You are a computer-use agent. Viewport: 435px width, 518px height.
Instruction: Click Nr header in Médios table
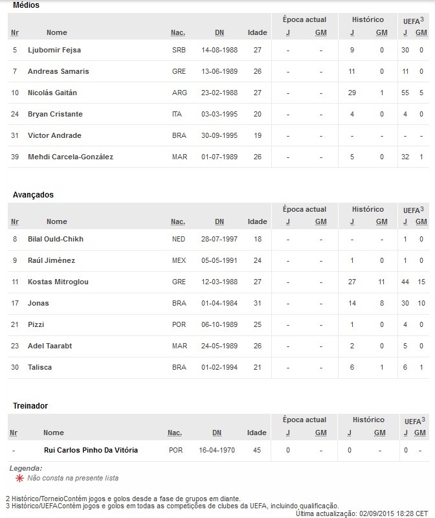click(x=14, y=32)
